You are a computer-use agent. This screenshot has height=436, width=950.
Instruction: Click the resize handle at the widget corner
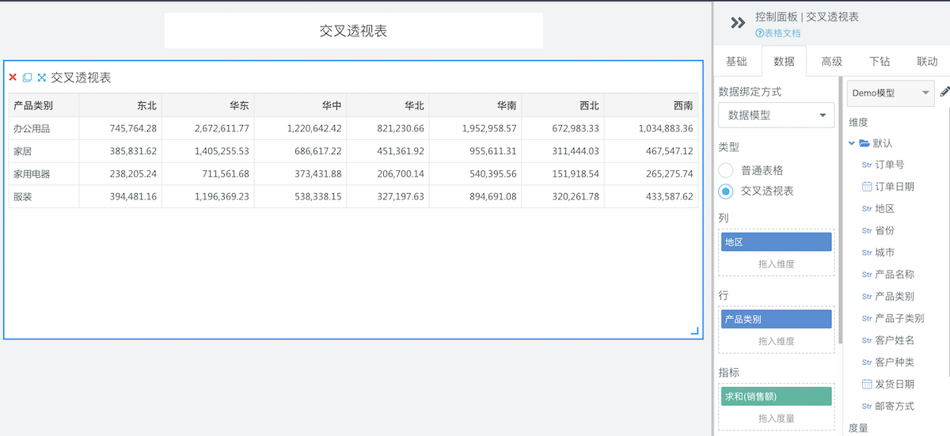point(695,332)
